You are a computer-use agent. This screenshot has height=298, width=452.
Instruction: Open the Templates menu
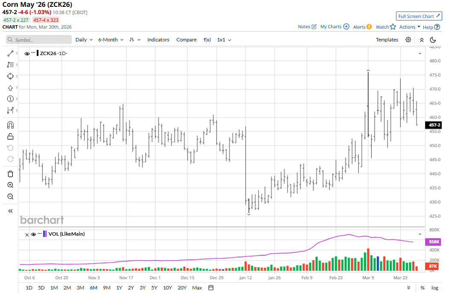point(387,40)
